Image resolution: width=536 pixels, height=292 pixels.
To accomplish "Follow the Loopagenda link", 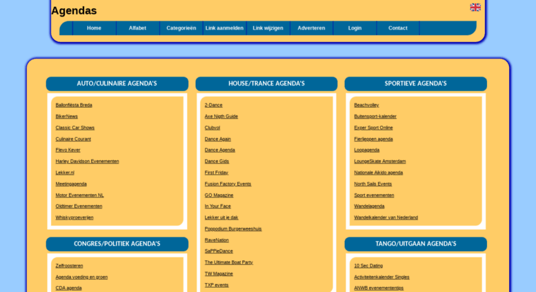I will [x=367, y=150].
